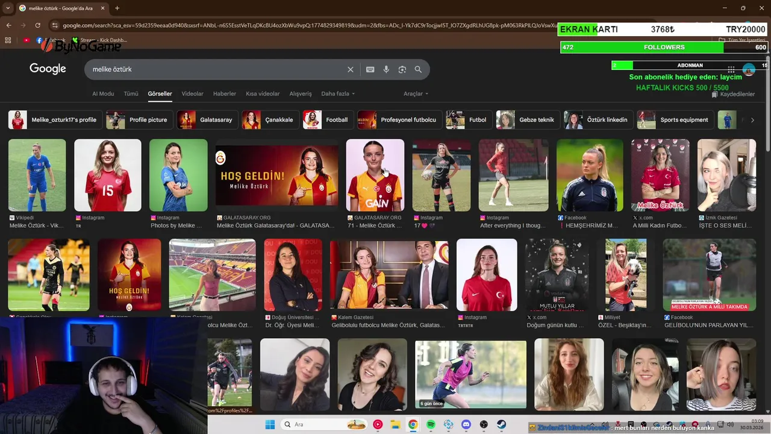Open Google Lens image search
The height and width of the screenshot is (434, 771).
[x=402, y=69]
